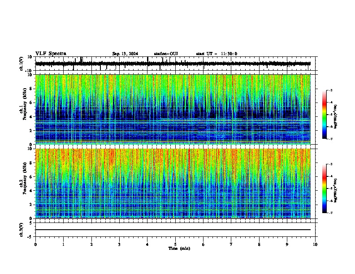Click the "8" kHz tick on ch.2 spectrogram axis

point(31,163)
